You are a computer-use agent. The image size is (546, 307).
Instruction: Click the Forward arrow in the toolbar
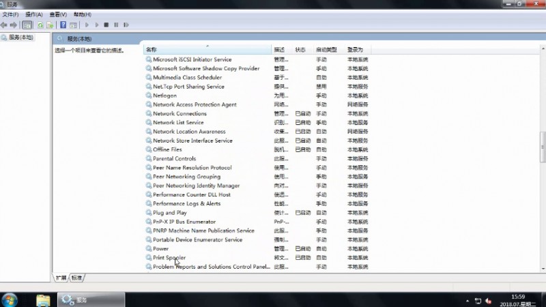pos(13,25)
